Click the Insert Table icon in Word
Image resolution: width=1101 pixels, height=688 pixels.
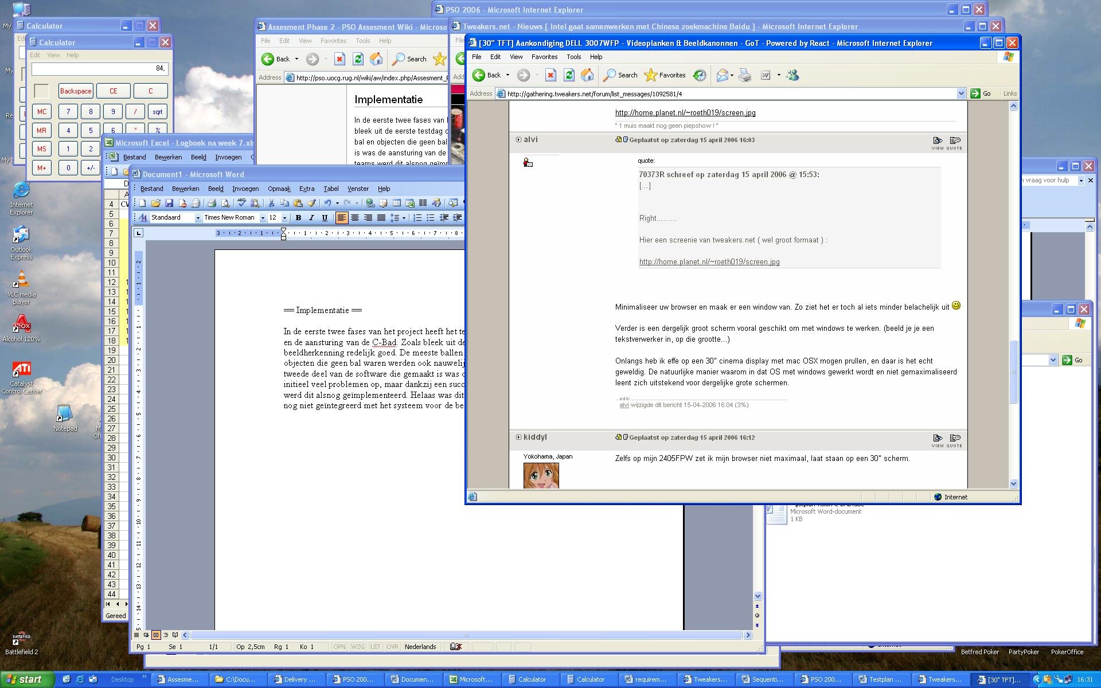point(396,203)
